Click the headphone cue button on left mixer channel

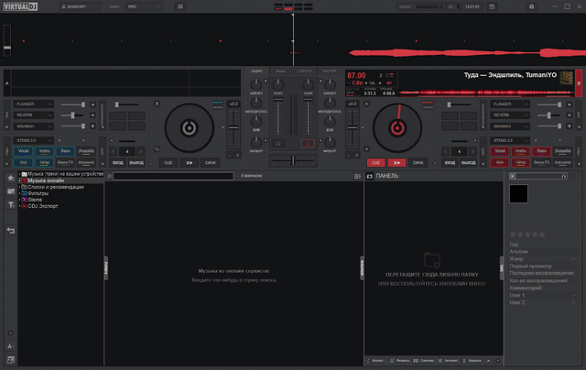click(281, 143)
